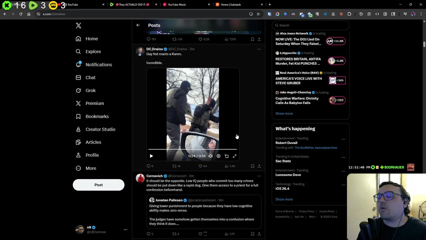Open Profile in the sidebar
The height and width of the screenshot is (240, 426).
click(x=87, y=155)
